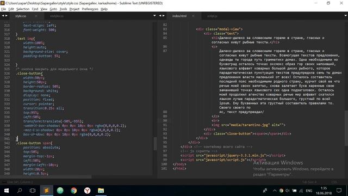
Task: Open Google Chrome from the taskbar
Action: point(74,191)
